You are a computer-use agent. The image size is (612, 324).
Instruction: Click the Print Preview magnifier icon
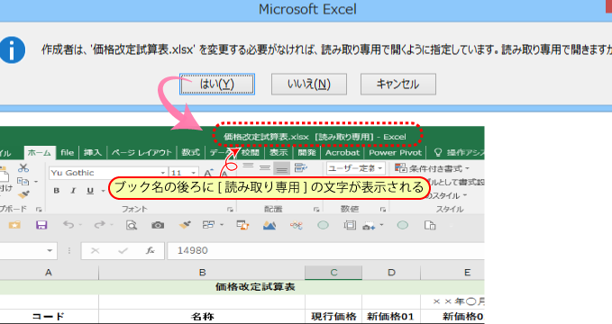(132, 225)
